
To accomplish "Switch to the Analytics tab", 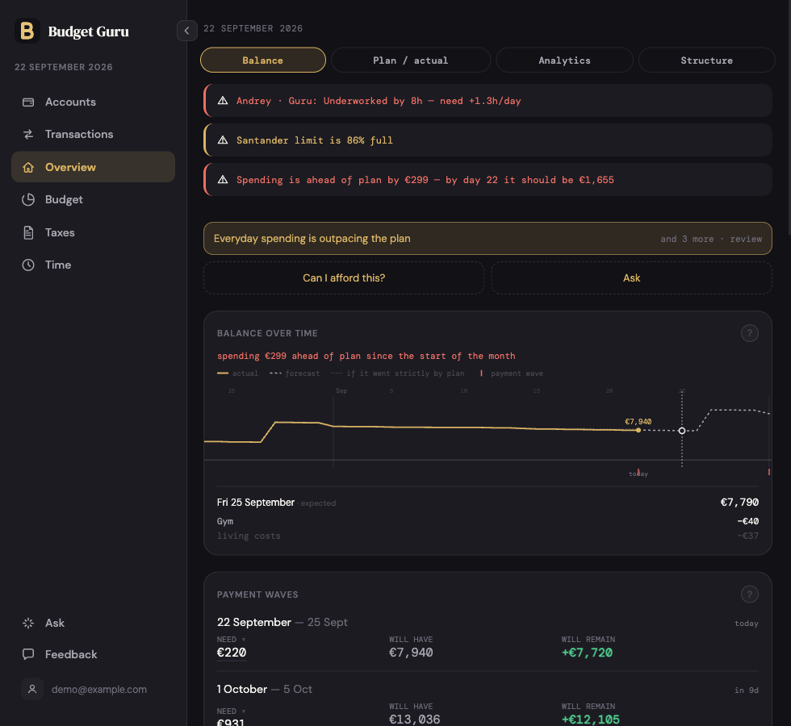I will (564, 60).
